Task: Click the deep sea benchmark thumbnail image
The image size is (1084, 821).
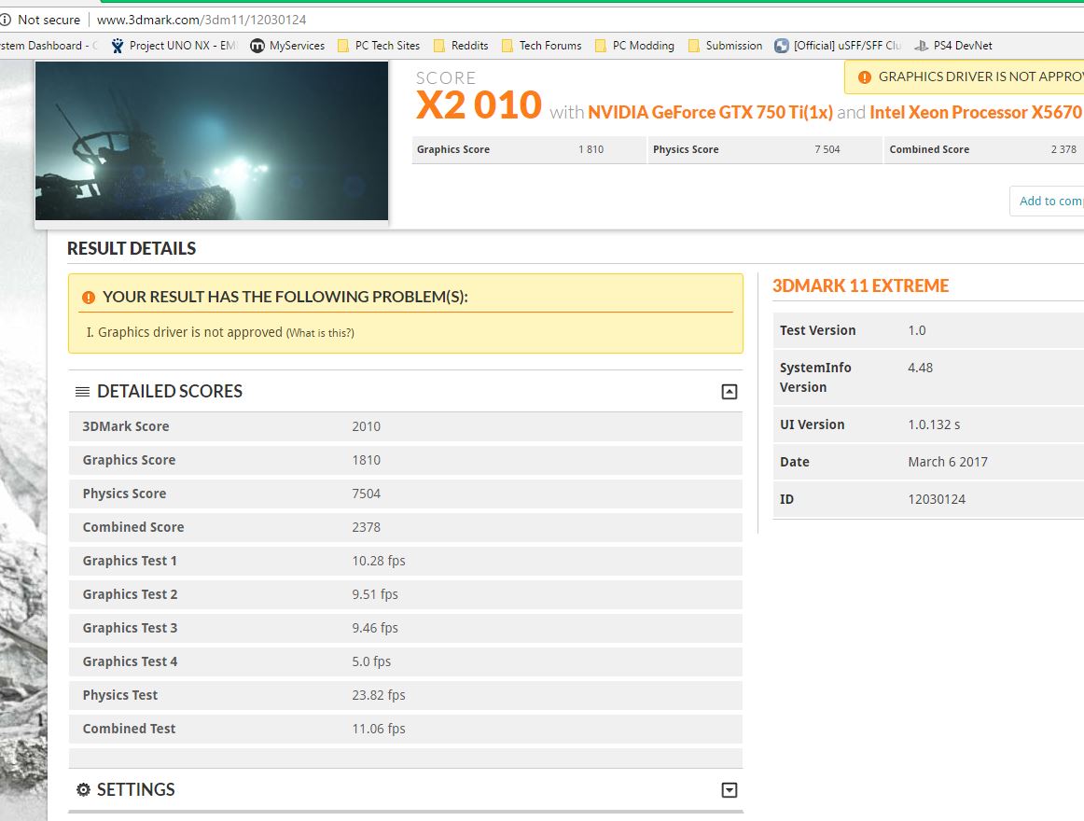Action: tap(212, 140)
